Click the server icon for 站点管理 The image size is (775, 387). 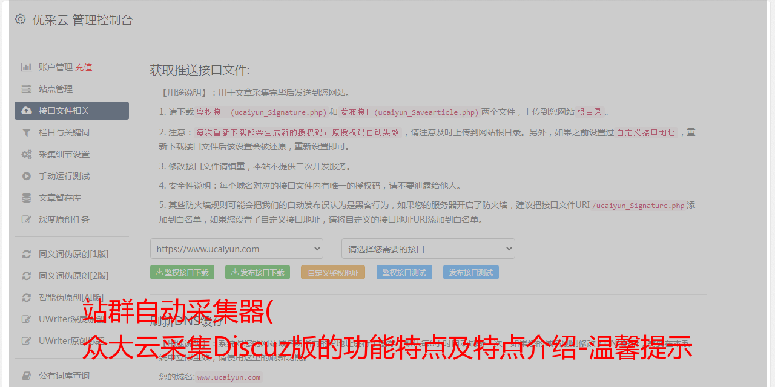[x=27, y=89]
